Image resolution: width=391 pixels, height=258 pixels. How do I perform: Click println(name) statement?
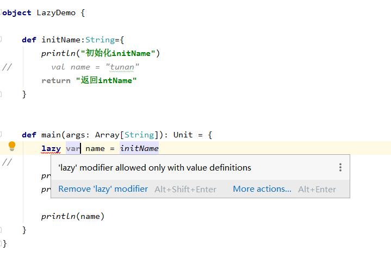pyautogui.click(x=72, y=216)
